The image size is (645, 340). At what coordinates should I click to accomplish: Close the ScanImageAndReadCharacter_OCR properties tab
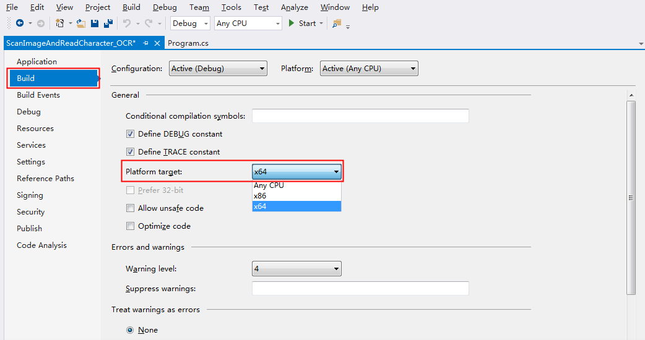[157, 43]
